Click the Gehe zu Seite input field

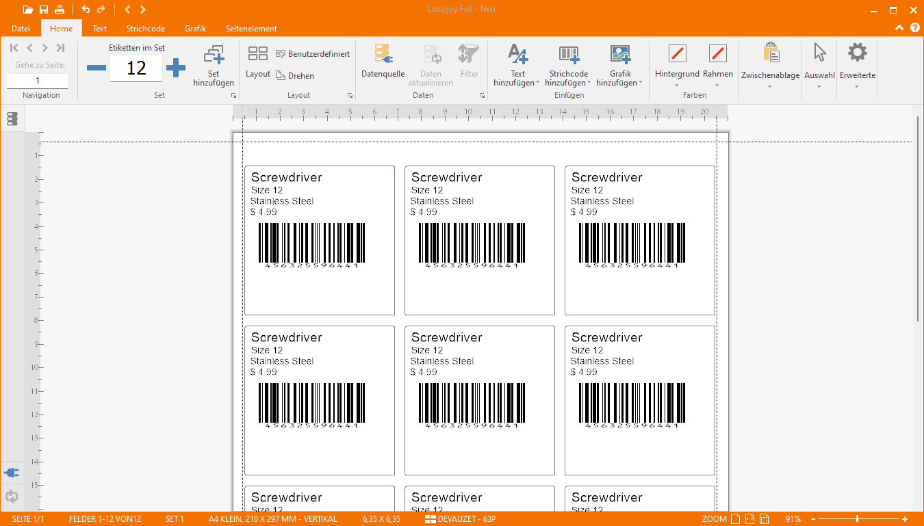[x=38, y=81]
